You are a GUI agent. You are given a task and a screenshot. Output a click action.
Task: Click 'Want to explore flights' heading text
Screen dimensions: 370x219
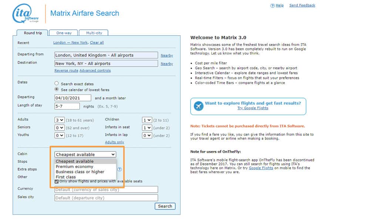[253, 103]
